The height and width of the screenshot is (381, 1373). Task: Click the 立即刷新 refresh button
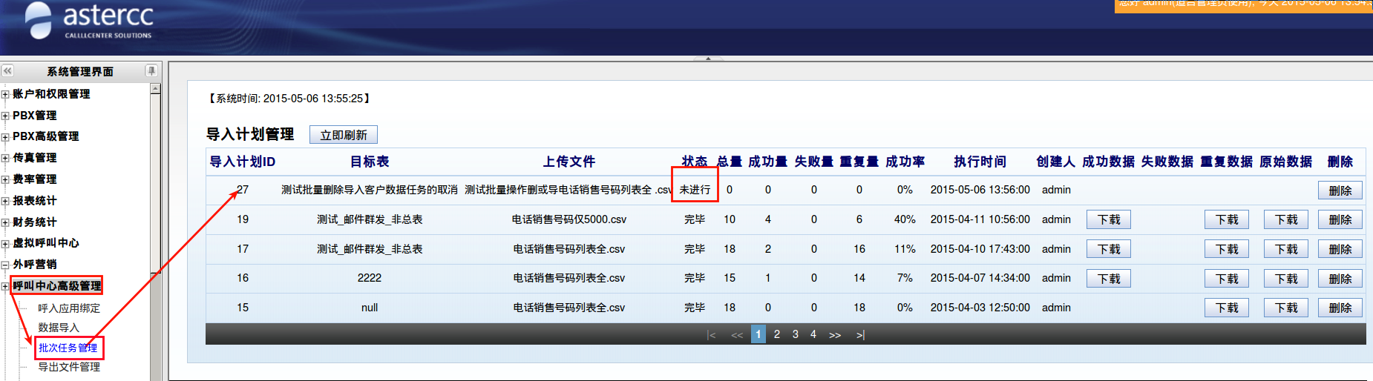[343, 135]
